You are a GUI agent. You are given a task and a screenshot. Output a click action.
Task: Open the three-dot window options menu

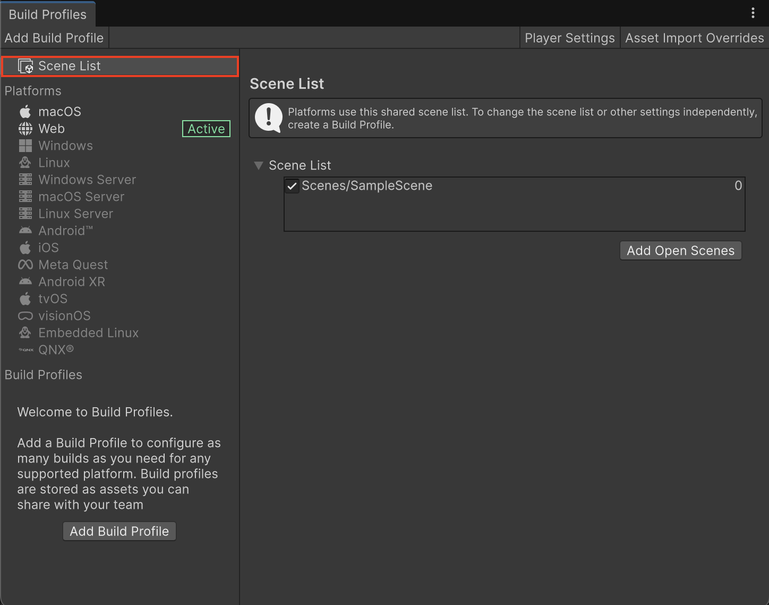coord(753,13)
